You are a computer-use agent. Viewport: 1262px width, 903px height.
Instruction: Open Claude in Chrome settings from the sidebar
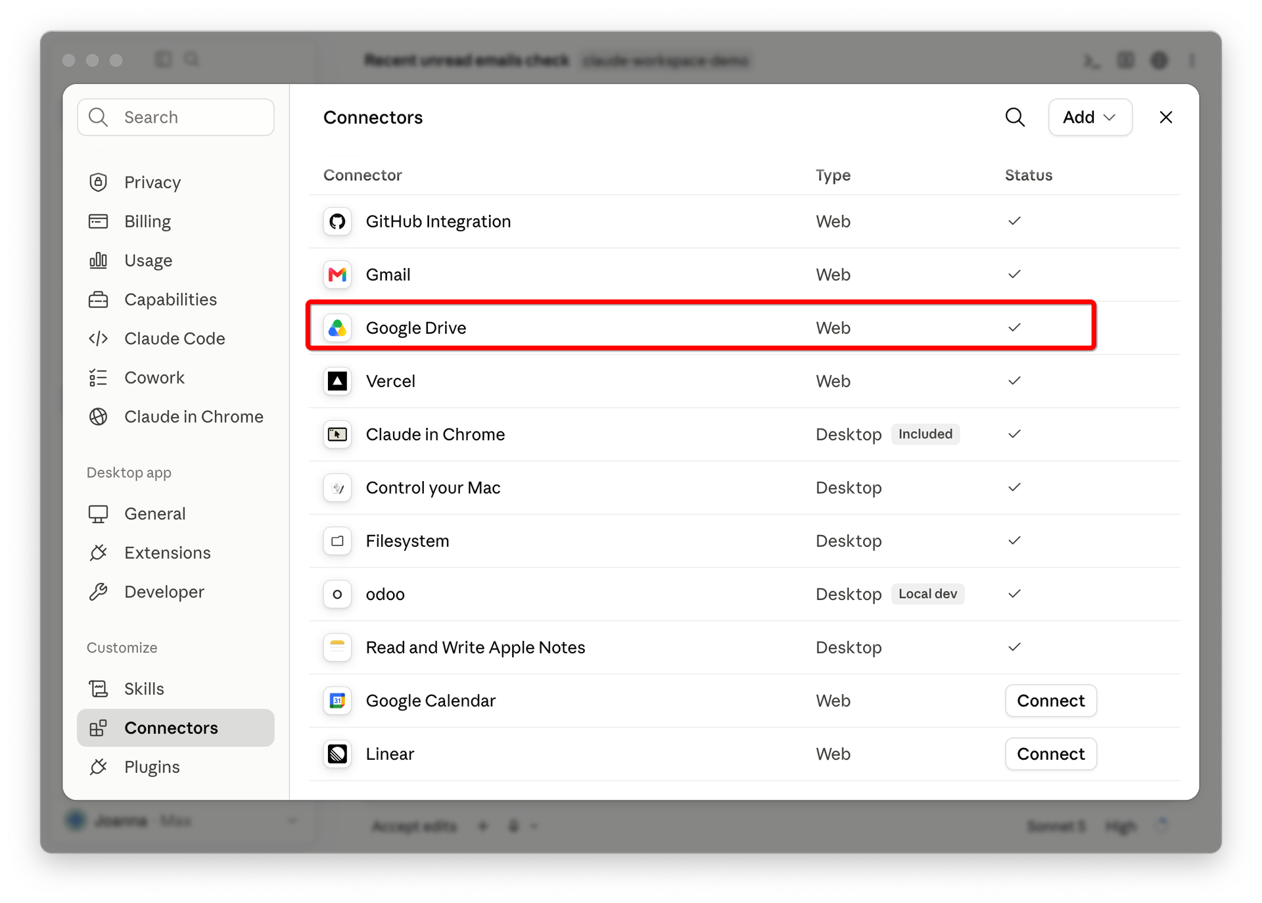tap(175, 417)
